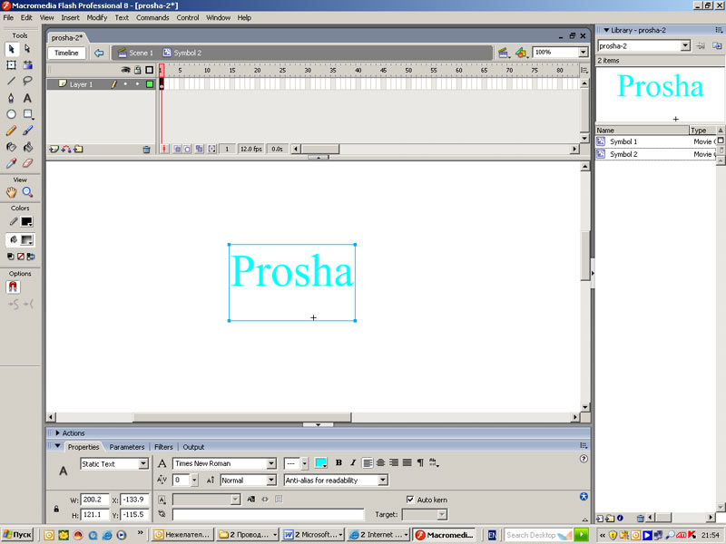This screenshot has height=544, width=726.
Task: Select the Text tool in Tools panel
Action: click(x=27, y=97)
